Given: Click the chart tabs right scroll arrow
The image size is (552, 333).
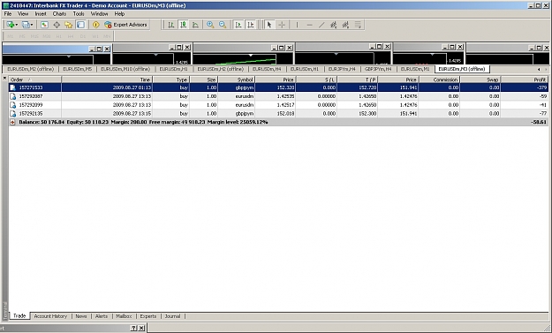Looking at the screenshot, I should 546,70.
